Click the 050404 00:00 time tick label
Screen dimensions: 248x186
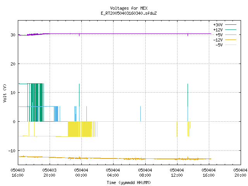point(81,173)
